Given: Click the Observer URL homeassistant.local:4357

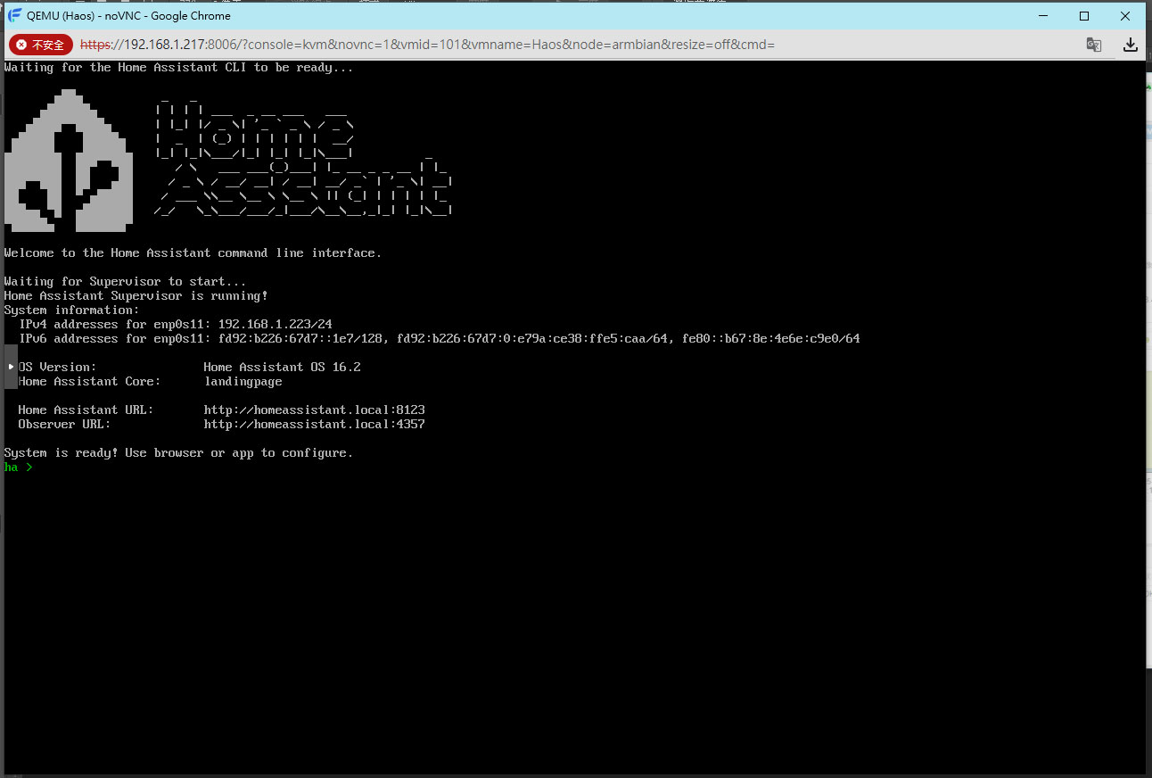Looking at the screenshot, I should [314, 425].
